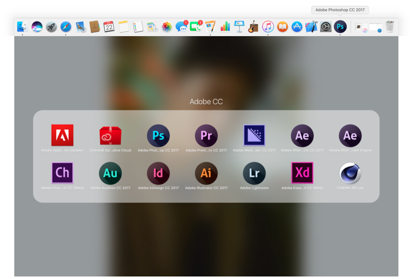Image resolution: width=411 pixels, height=279 pixels.
Task: Open Adobe After Effects Render Engine
Action: click(350, 135)
